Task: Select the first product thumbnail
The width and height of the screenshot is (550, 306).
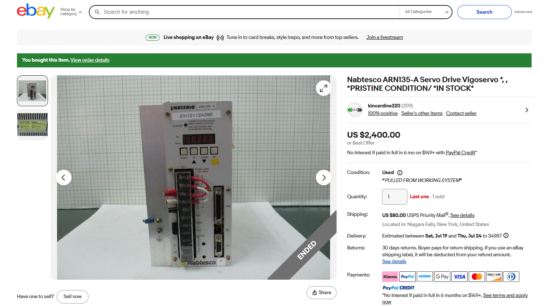Action: tap(33, 91)
